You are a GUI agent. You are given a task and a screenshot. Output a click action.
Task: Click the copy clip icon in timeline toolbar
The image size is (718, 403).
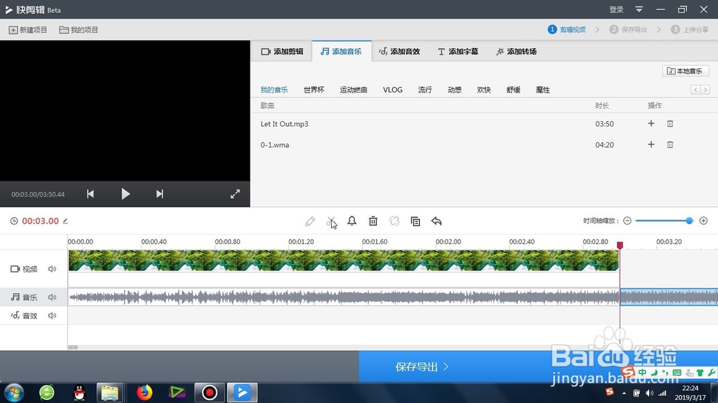pyautogui.click(x=415, y=222)
